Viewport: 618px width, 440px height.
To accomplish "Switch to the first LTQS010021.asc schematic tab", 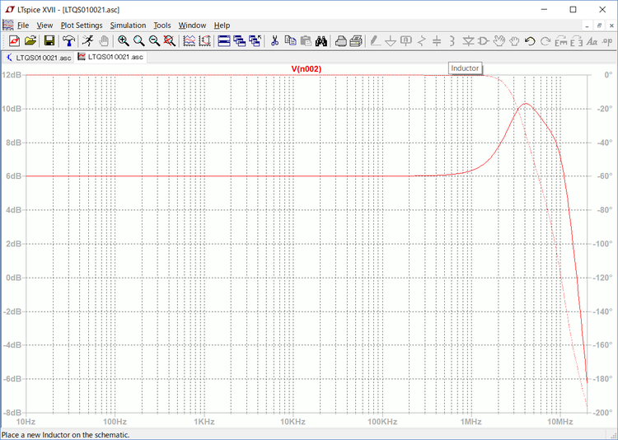I will tap(38, 58).
